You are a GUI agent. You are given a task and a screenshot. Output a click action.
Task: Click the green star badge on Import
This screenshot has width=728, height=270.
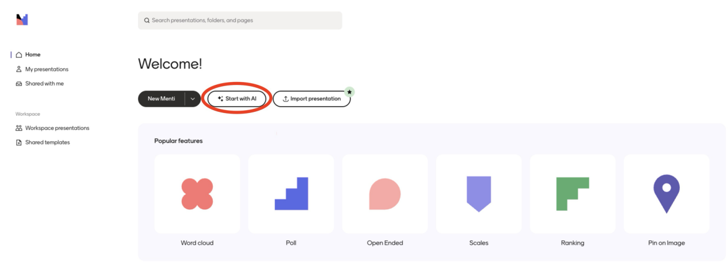coord(349,92)
